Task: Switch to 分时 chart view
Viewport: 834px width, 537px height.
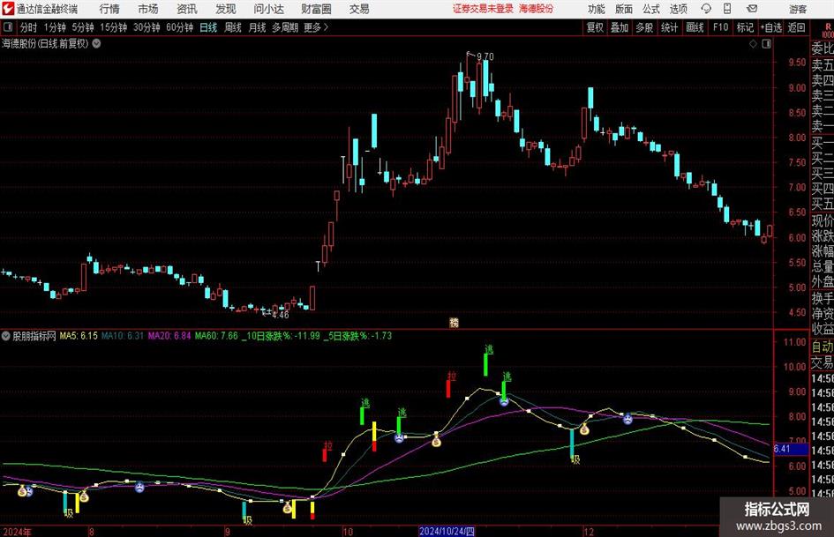Action: coord(29,27)
